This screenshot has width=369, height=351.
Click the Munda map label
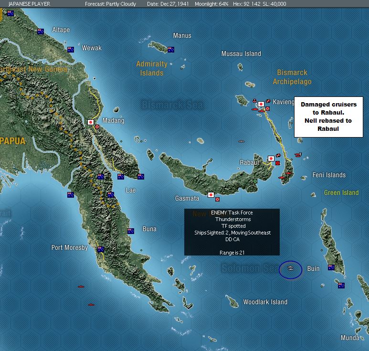(x=350, y=338)
